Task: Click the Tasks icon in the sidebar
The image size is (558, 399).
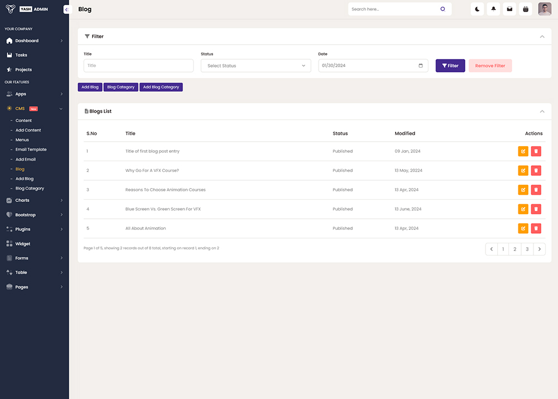Action: pyautogui.click(x=9, y=55)
